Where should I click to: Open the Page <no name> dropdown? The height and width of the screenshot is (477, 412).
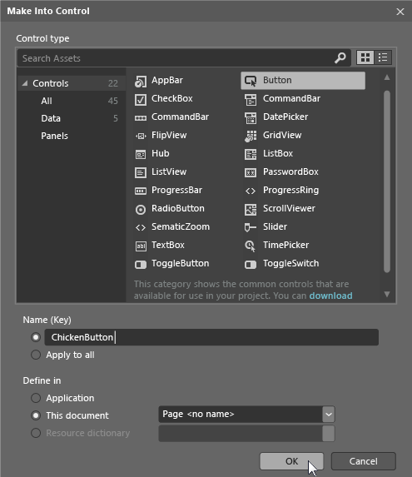(x=329, y=415)
